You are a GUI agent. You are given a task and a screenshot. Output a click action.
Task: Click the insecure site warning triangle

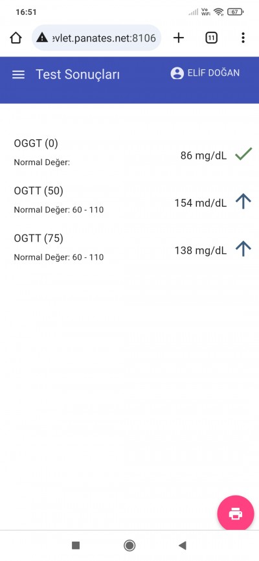[x=42, y=37]
